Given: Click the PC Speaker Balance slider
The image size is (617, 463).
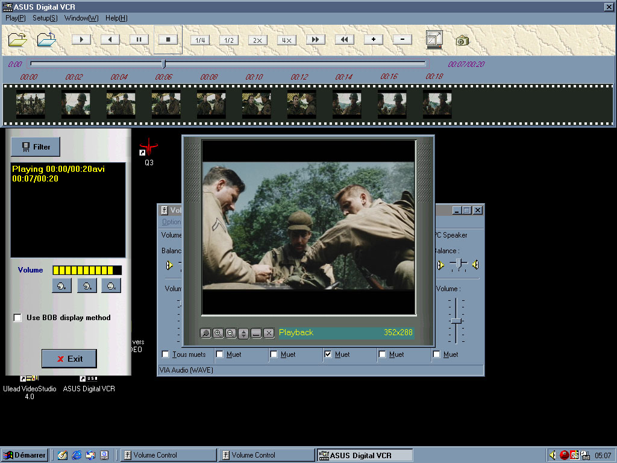Looking at the screenshot, I should [x=458, y=264].
